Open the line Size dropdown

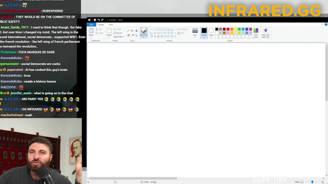coord(195,33)
